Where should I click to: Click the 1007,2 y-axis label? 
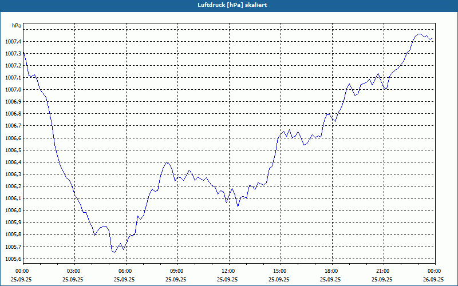(x=13, y=66)
